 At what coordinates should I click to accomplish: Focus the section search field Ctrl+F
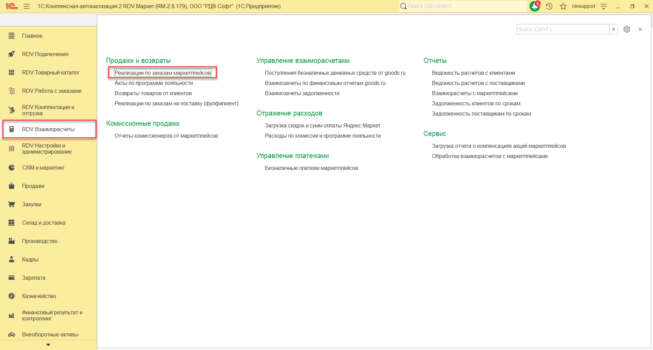(563, 29)
